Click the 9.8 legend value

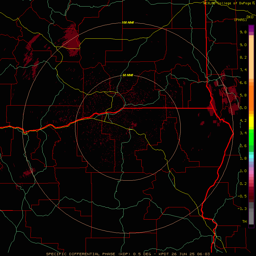pos(243,32)
